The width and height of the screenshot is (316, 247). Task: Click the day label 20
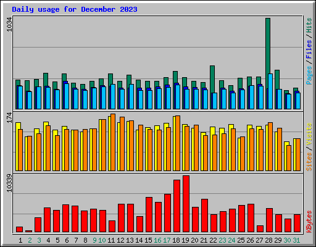[x=194, y=240]
